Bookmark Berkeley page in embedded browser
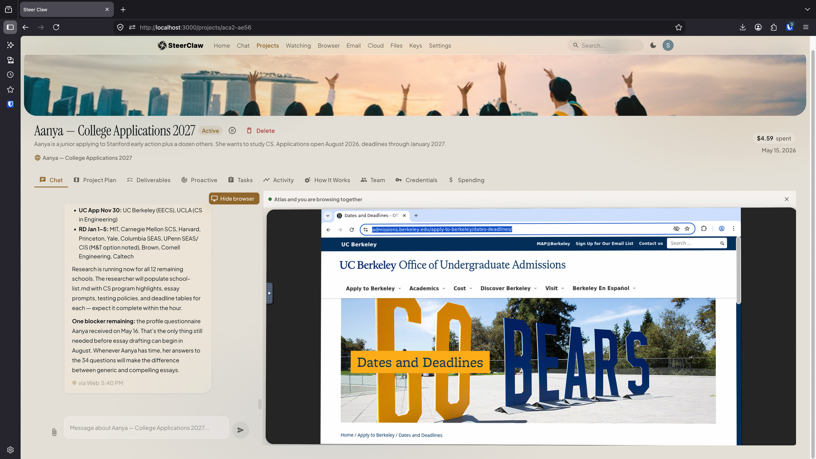 pos(687,229)
